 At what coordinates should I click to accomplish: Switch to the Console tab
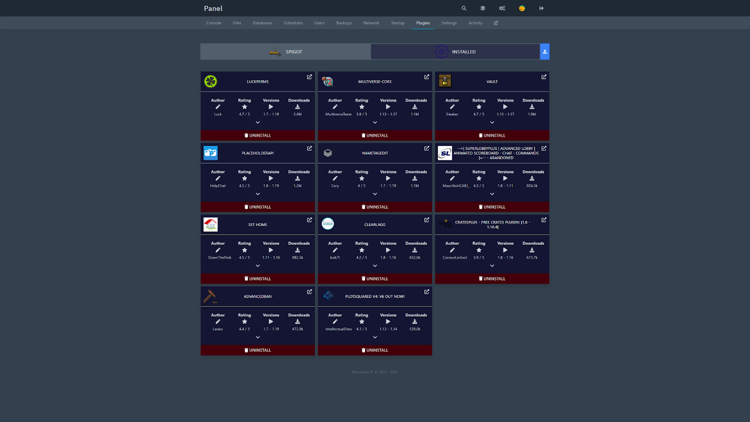[214, 23]
